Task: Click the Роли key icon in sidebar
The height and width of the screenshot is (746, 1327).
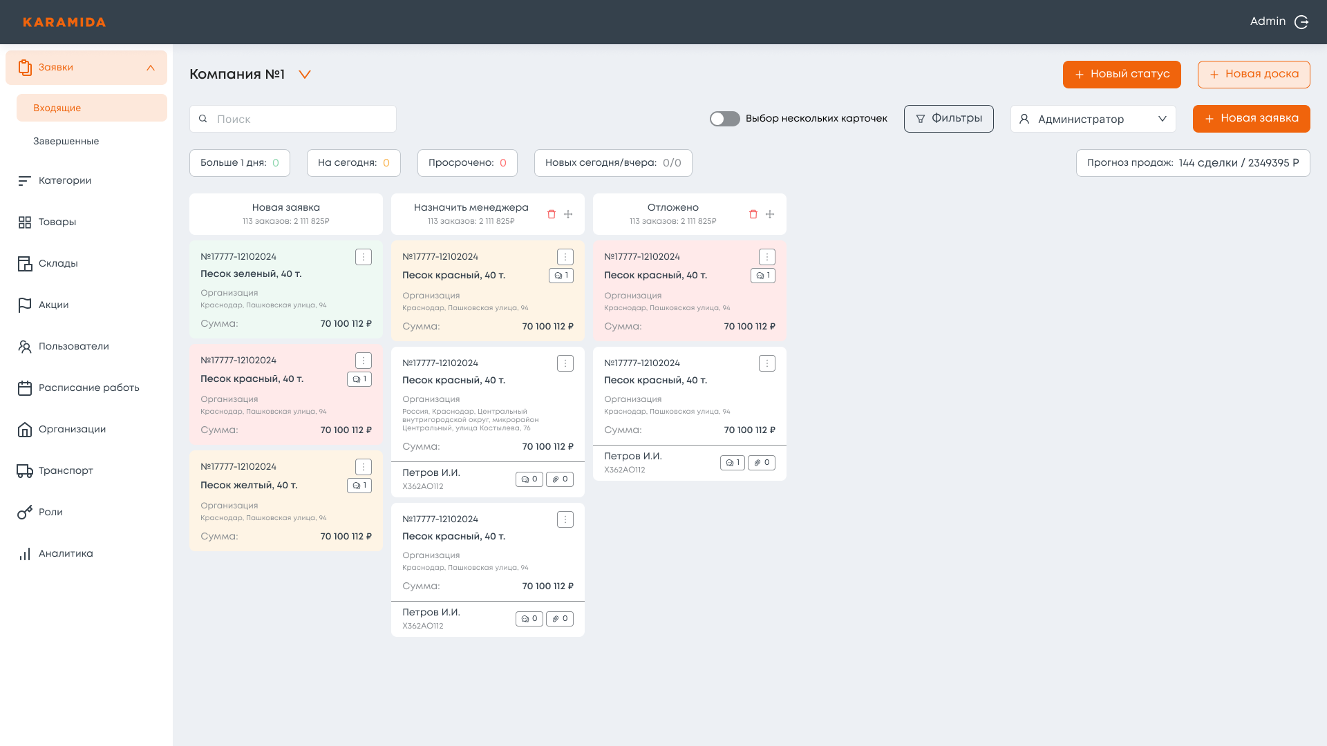Action: (x=25, y=513)
